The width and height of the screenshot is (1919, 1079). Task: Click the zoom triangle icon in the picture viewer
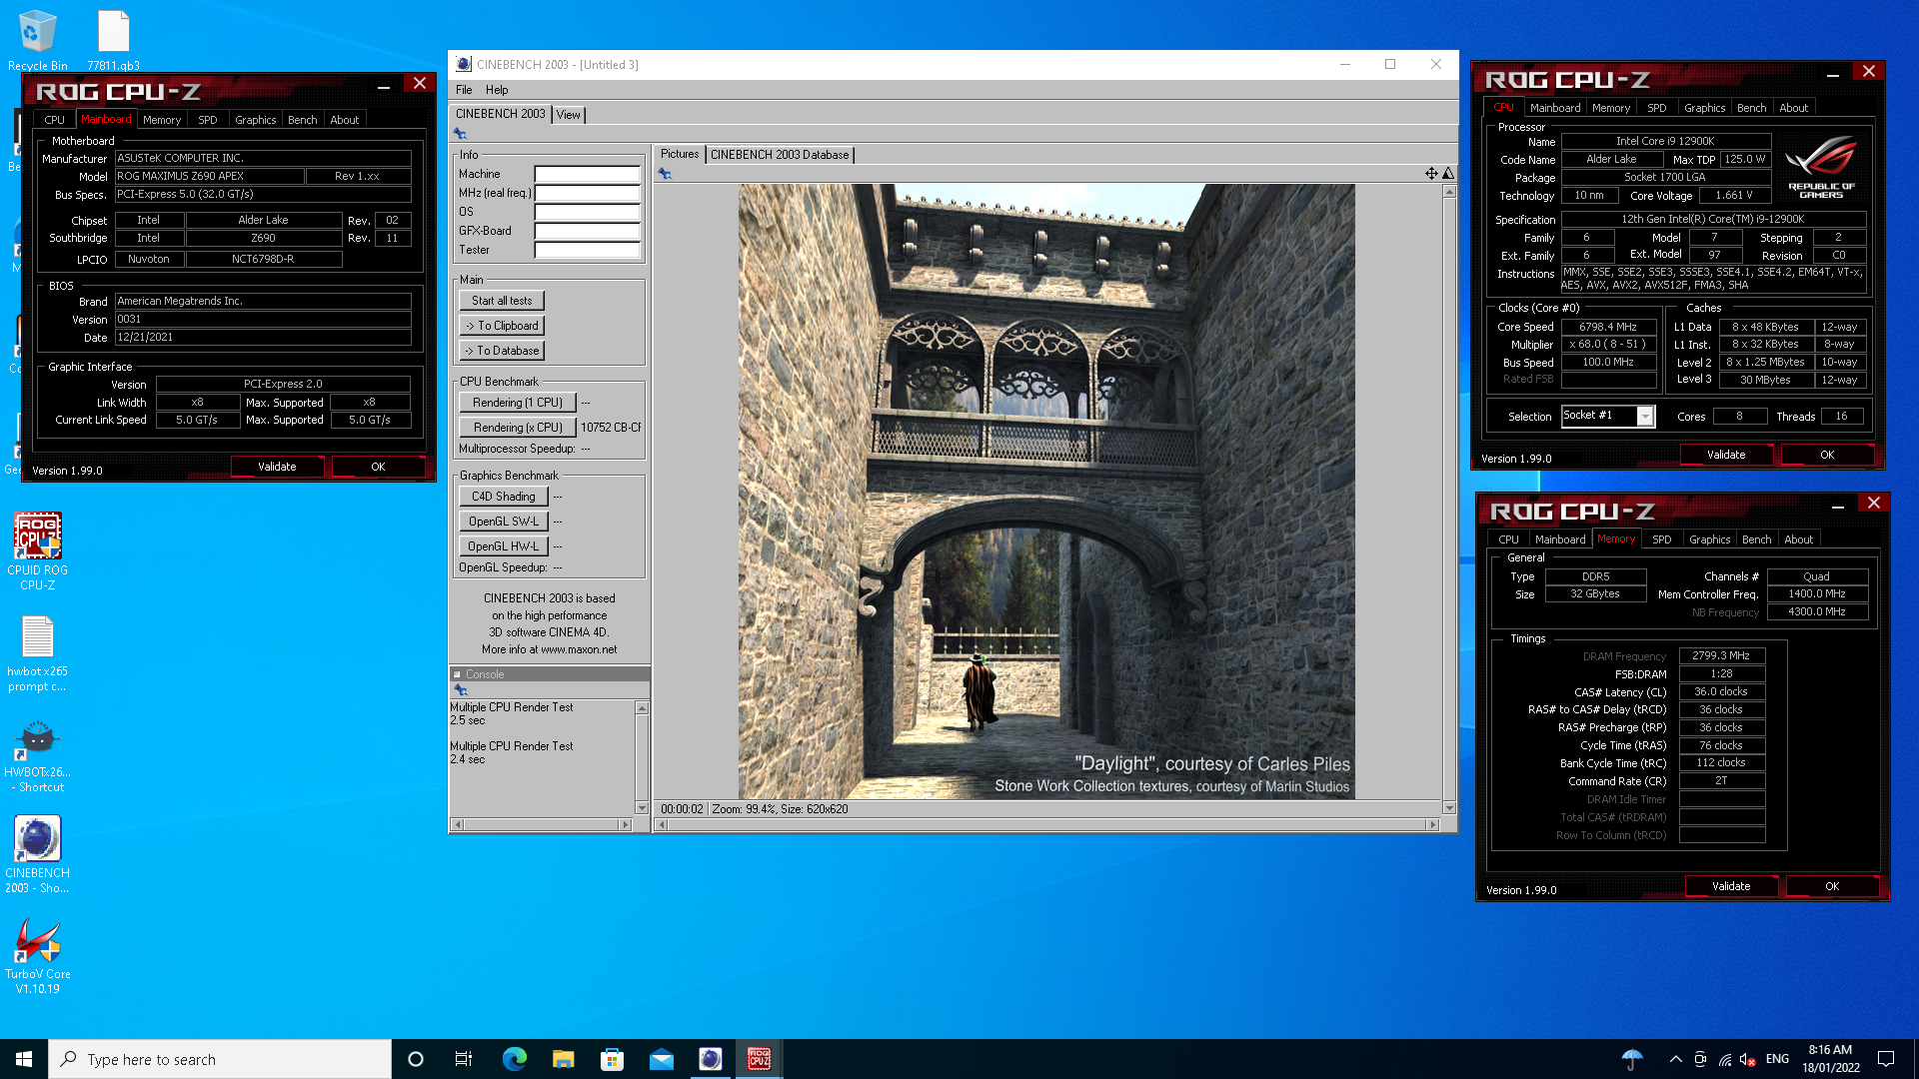click(1447, 174)
